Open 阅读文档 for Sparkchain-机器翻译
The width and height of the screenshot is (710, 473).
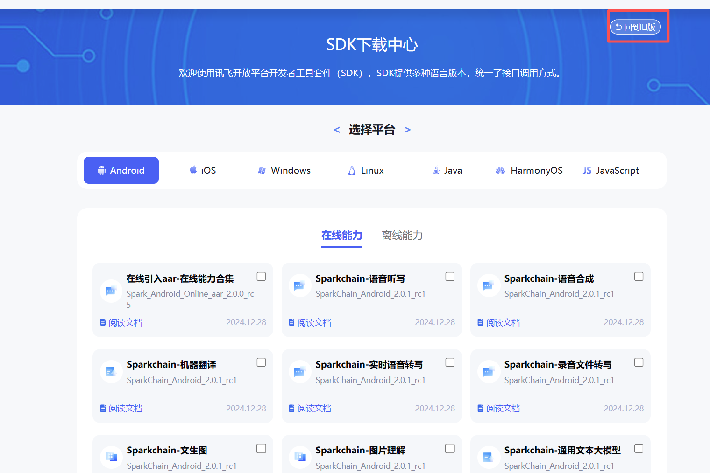121,409
